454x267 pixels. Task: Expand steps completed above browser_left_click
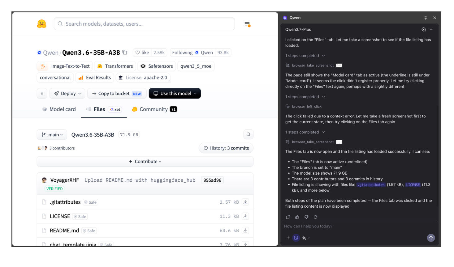point(305,97)
